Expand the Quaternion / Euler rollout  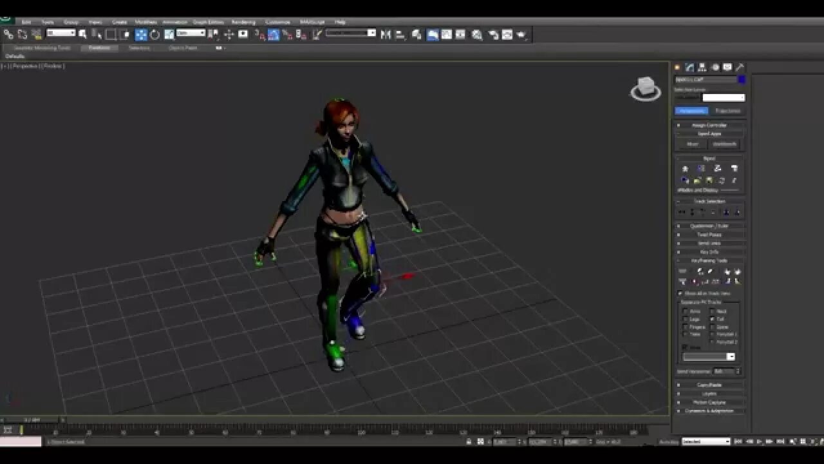(709, 226)
